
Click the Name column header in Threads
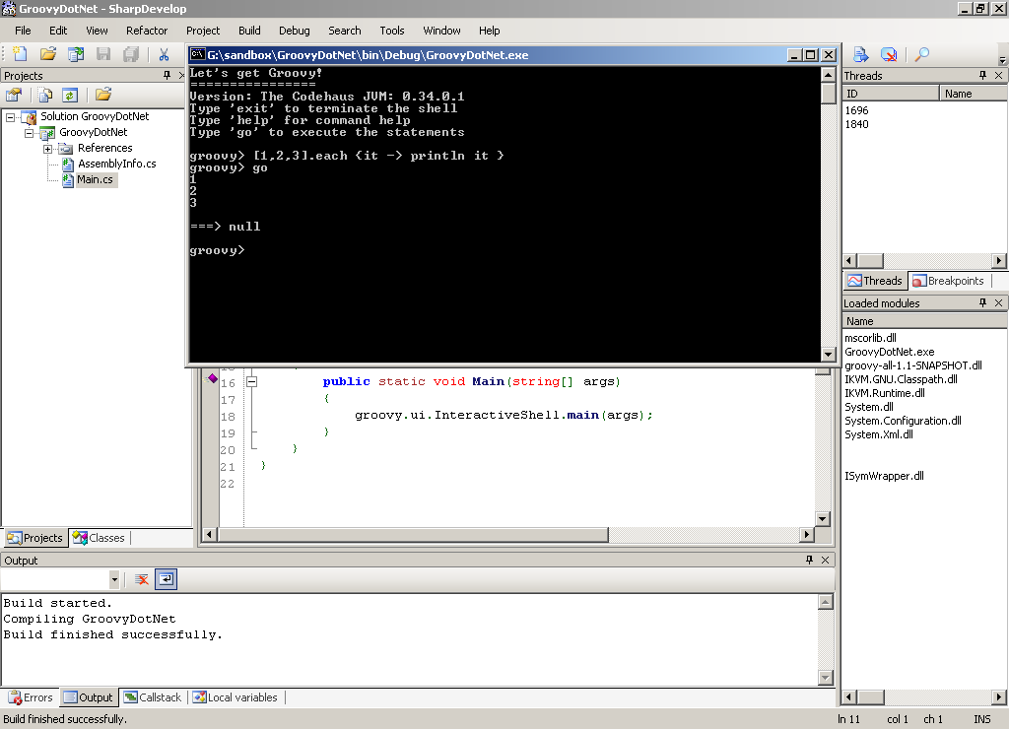[973, 94]
